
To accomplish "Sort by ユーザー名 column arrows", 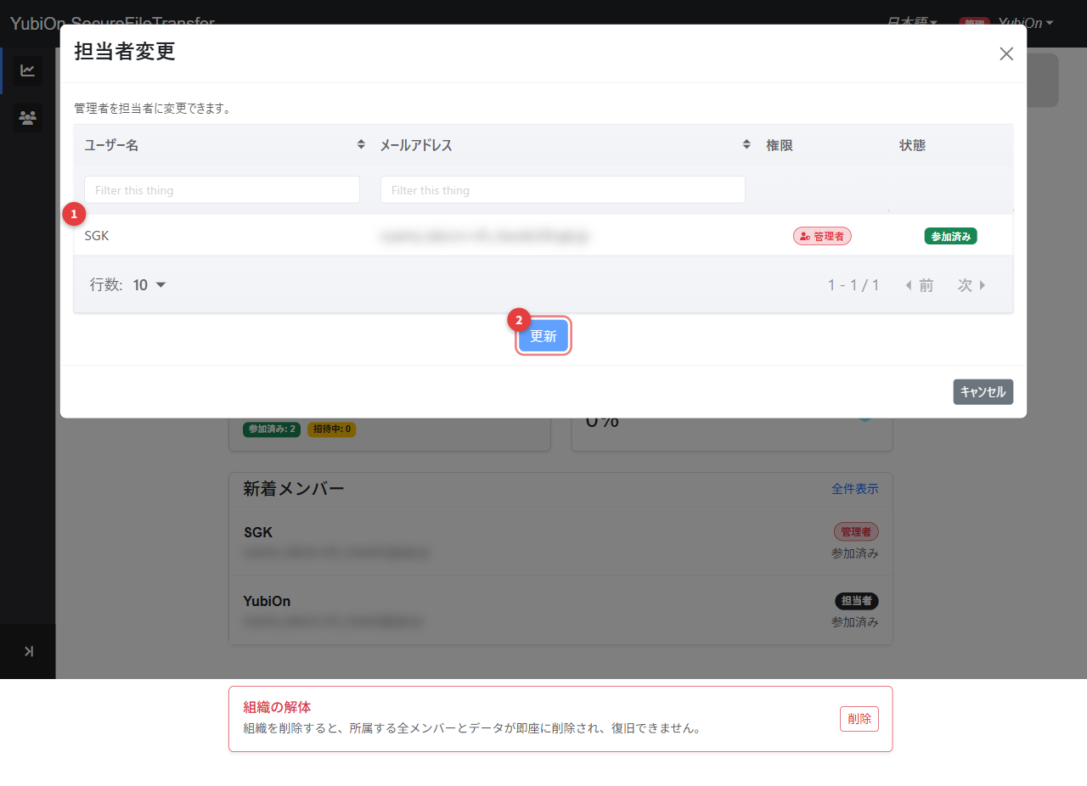I will pyautogui.click(x=361, y=145).
